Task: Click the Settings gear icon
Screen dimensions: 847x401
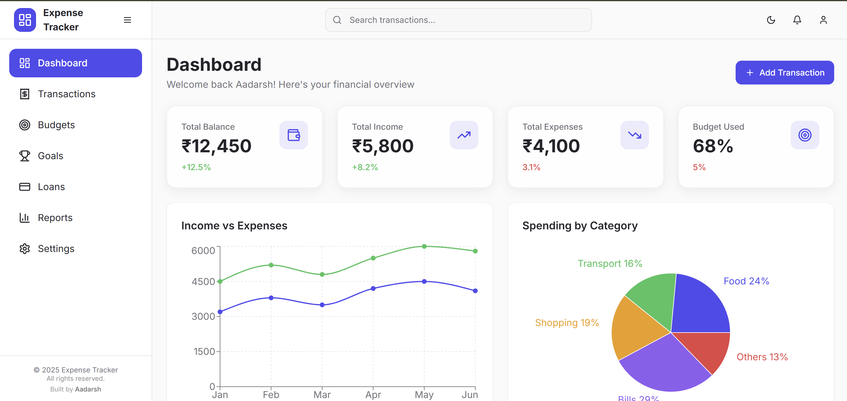Action: click(x=25, y=249)
